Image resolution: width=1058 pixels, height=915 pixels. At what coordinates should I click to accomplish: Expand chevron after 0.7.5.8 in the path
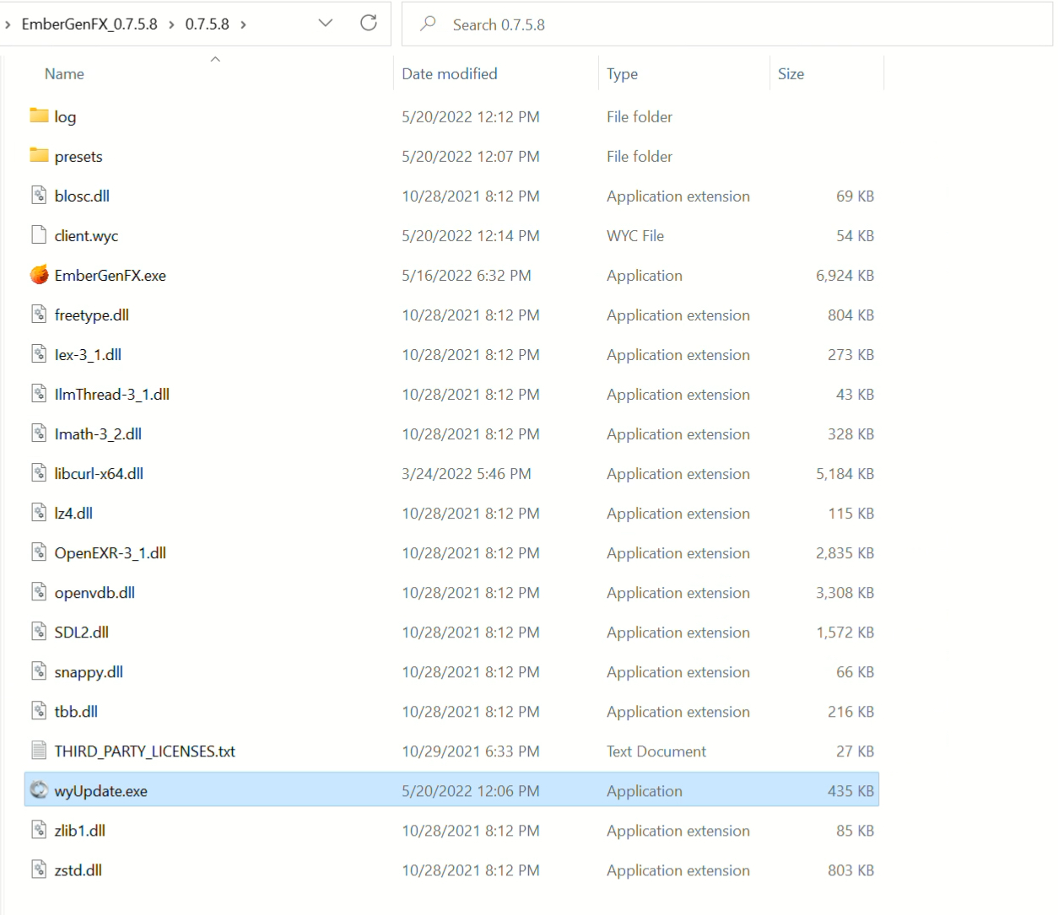tap(244, 24)
